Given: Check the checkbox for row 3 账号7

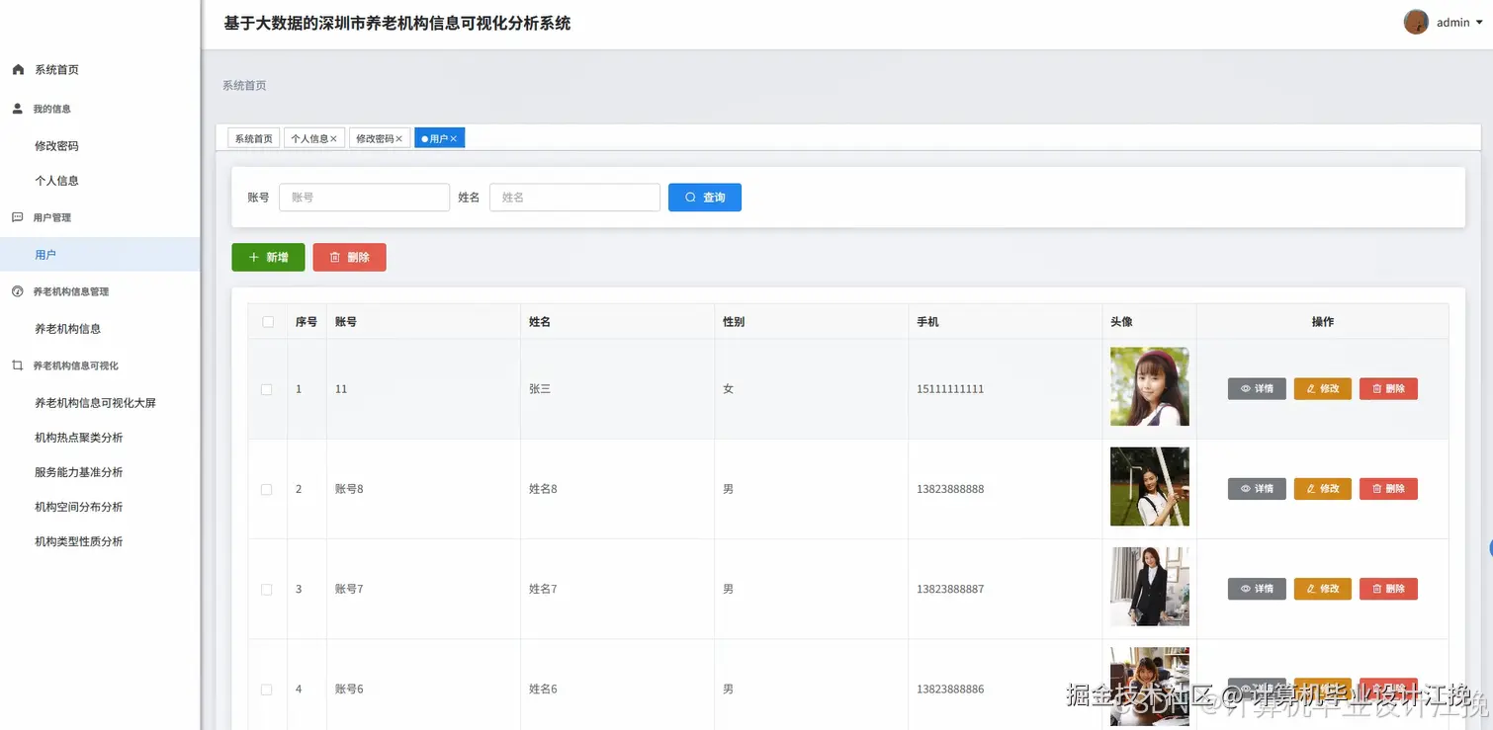Looking at the screenshot, I should (267, 589).
